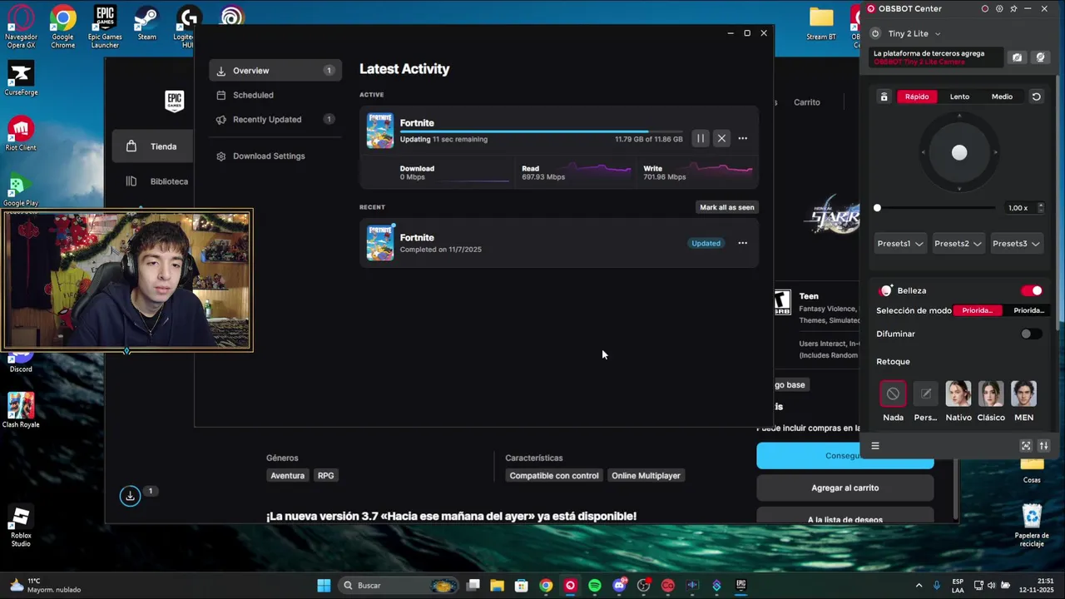
Task: Pin the OBSBOT Center window
Action: [x=1013, y=8]
